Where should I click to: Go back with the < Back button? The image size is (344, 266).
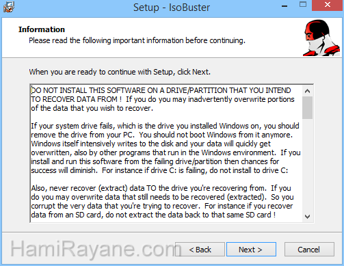200,250
